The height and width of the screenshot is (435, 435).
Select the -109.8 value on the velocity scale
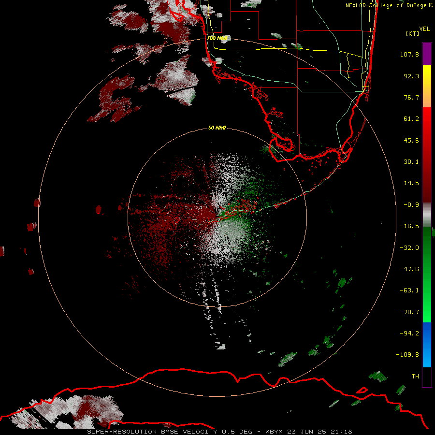point(407,355)
